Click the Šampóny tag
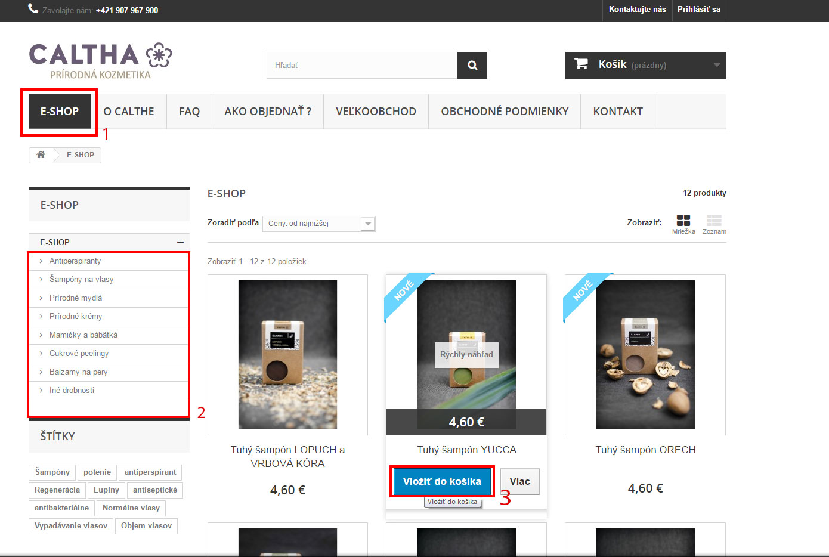The height and width of the screenshot is (557, 829). 52,472
